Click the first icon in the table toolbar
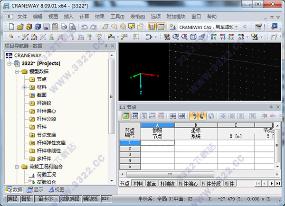Screen dimensions: 285x206 point(126,116)
